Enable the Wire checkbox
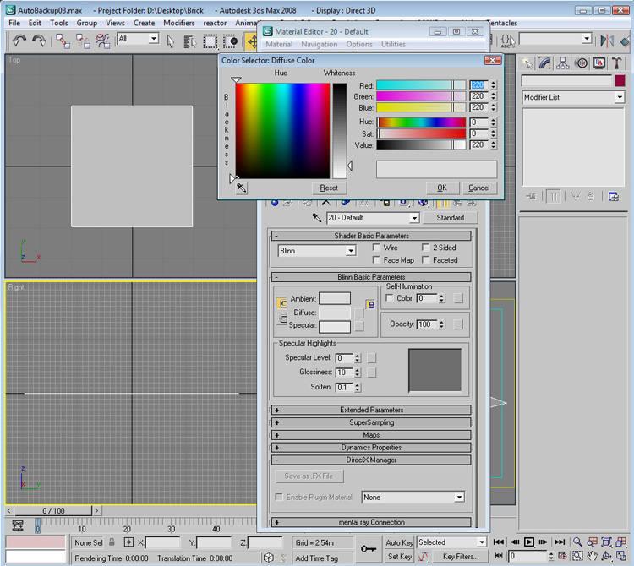Viewport: 634px width, 566px height. (x=376, y=248)
